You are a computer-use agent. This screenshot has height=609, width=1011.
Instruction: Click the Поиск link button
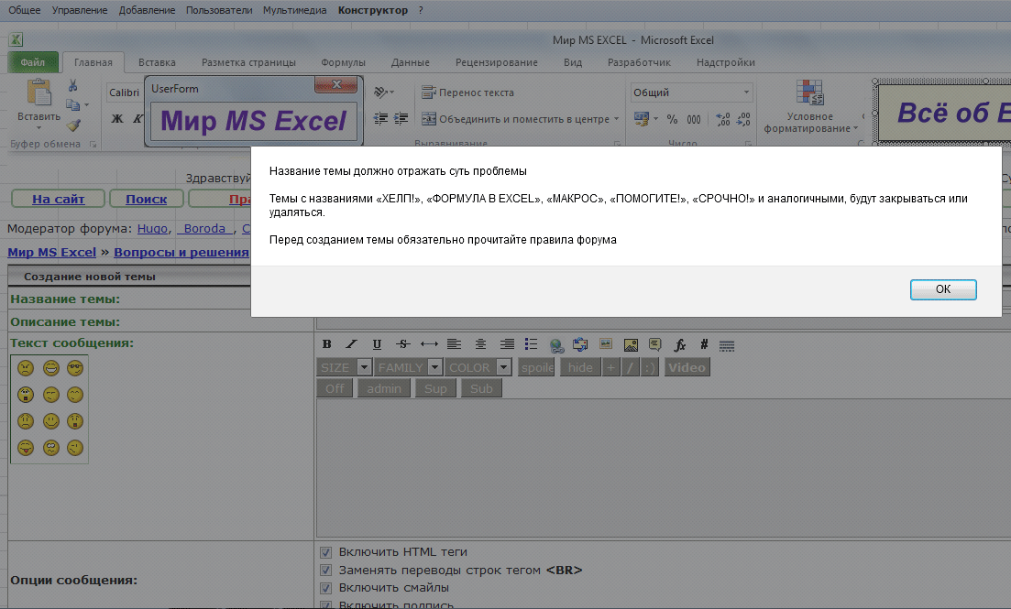(x=147, y=199)
